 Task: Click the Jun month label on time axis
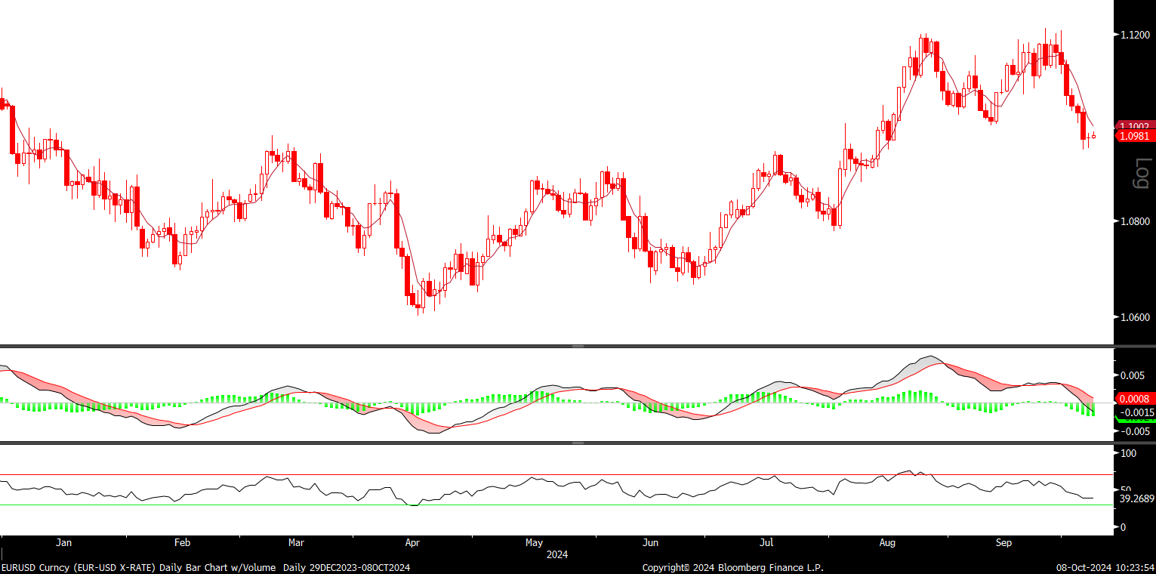[x=650, y=542]
